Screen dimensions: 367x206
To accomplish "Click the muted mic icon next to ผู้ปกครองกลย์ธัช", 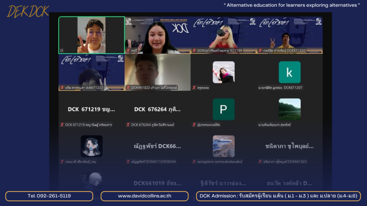I will [x=194, y=125].
